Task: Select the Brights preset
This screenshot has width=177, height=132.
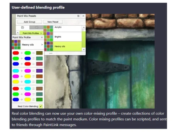Action: click(x=67, y=37)
